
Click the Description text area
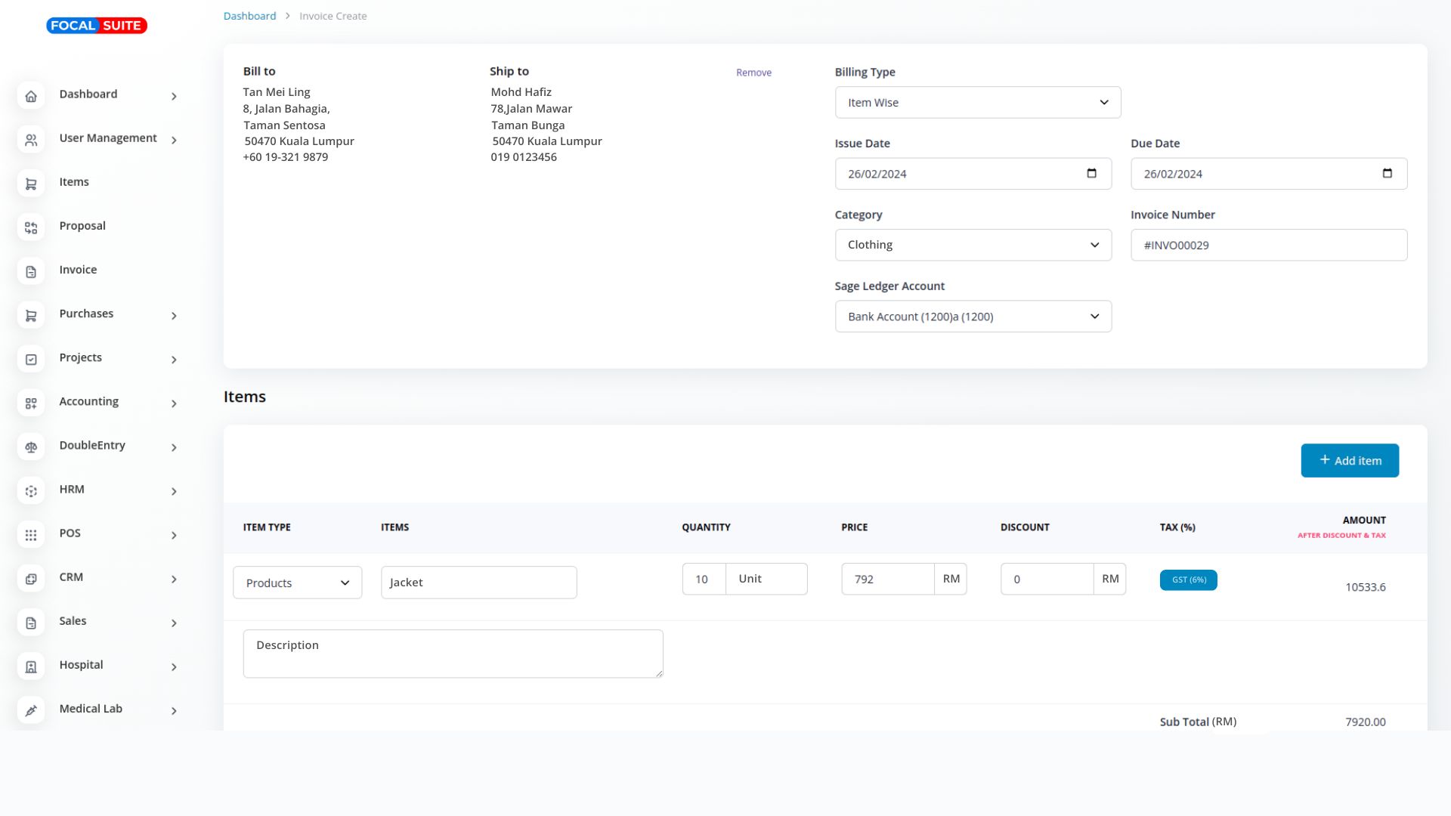(x=453, y=654)
